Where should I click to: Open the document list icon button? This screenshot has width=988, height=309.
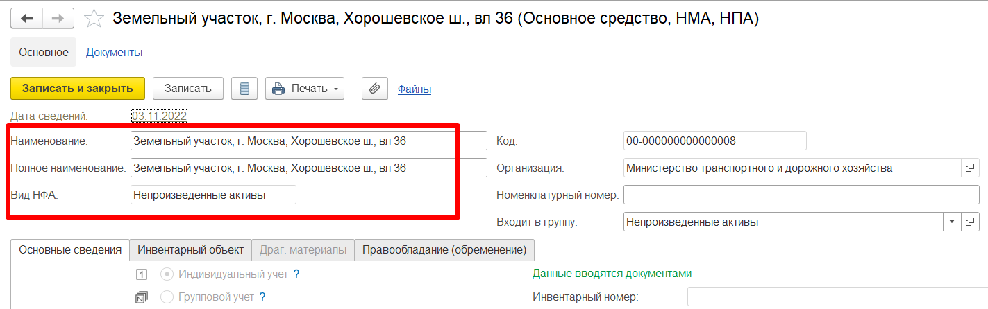coord(244,89)
